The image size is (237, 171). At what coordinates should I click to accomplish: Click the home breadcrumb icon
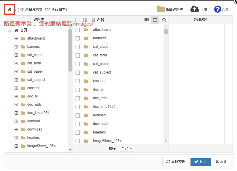[9, 10]
